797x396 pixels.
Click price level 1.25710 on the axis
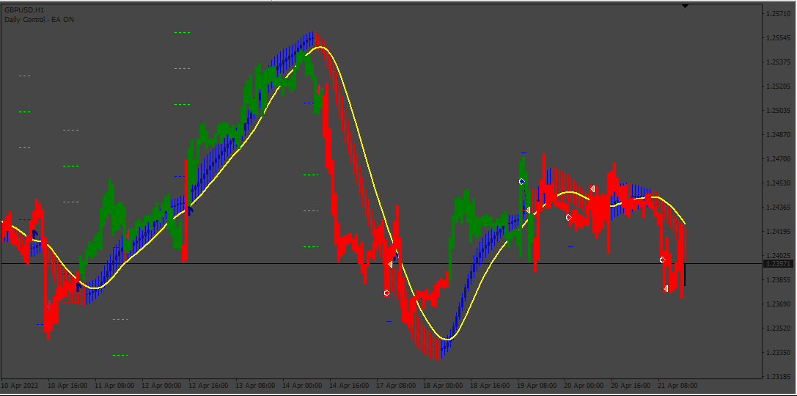click(x=778, y=13)
